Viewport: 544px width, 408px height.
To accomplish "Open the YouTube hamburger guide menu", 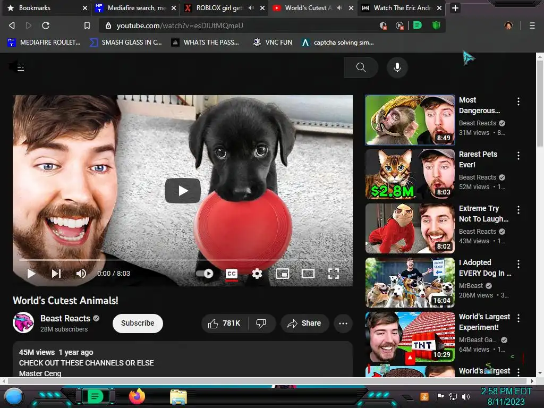I will (21, 67).
